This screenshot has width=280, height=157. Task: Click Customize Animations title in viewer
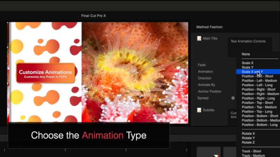45,72
